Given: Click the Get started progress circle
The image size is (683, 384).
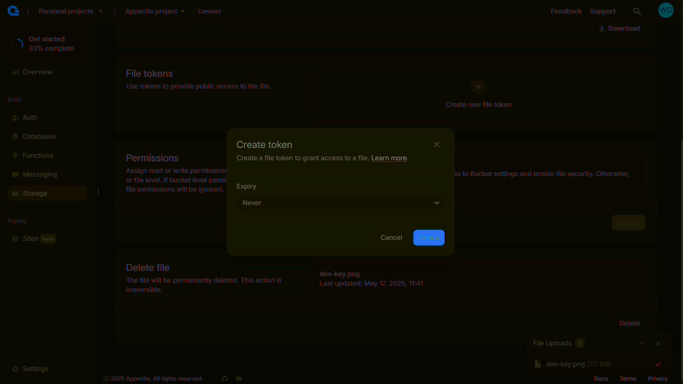Looking at the screenshot, I should coord(18,44).
